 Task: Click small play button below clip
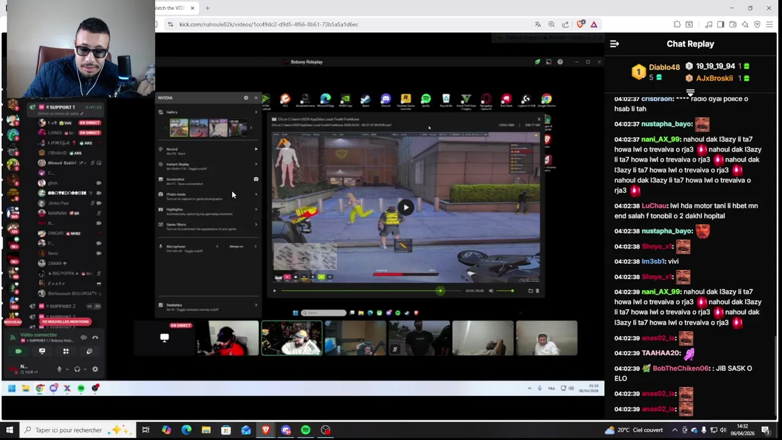point(274,291)
